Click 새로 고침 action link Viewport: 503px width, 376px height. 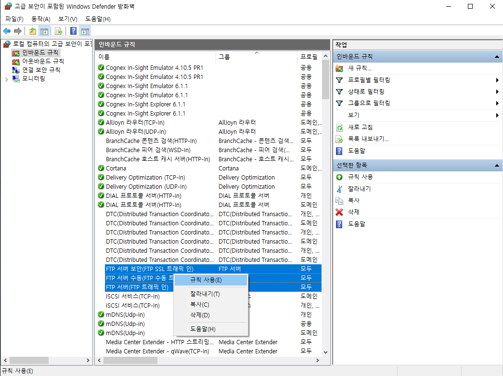click(360, 128)
